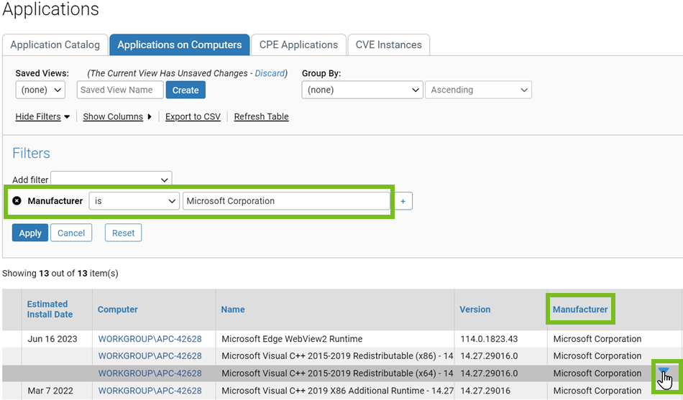Image resolution: width=683 pixels, height=400 pixels.
Task: Cancel filter changes
Action: [x=71, y=233]
